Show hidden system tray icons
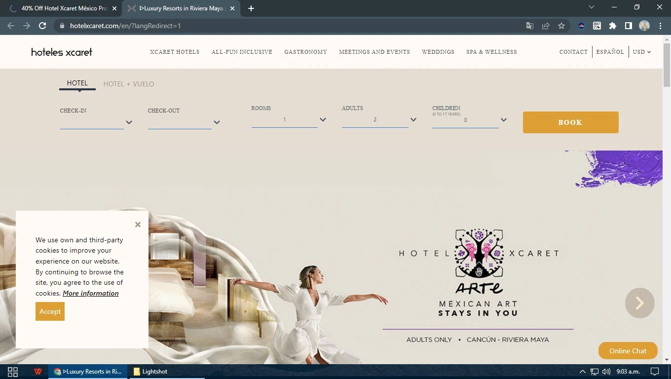The width and height of the screenshot is (671, 379). point(583,372)
